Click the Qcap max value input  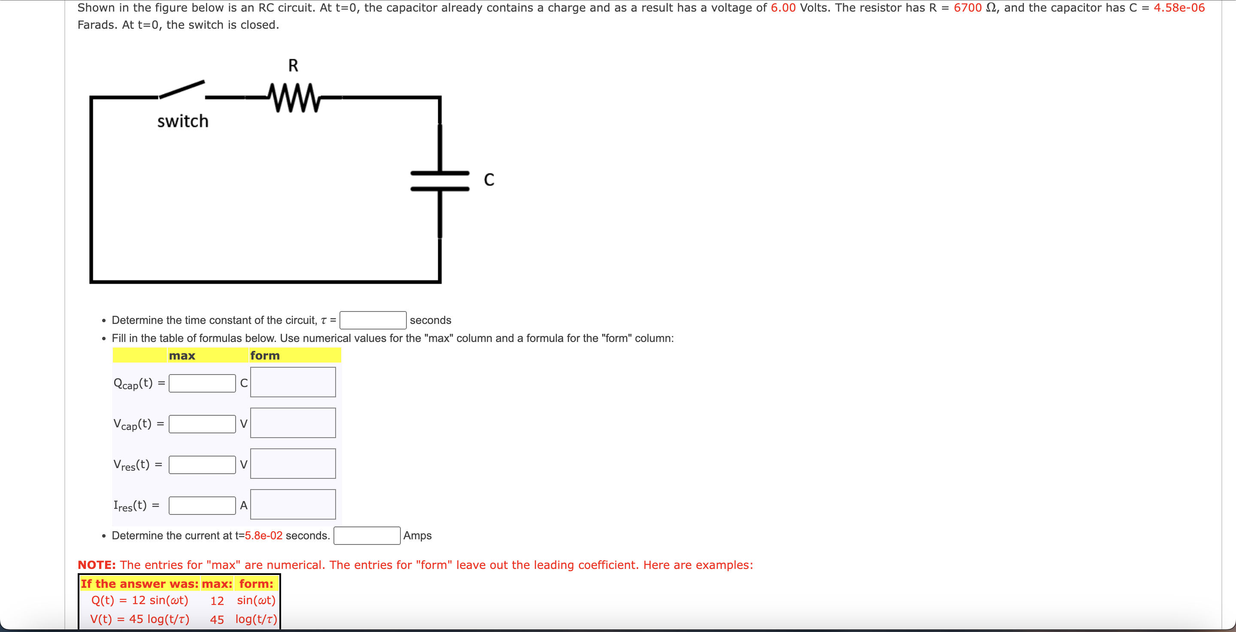pyautogui.click(x=202, y=383)
